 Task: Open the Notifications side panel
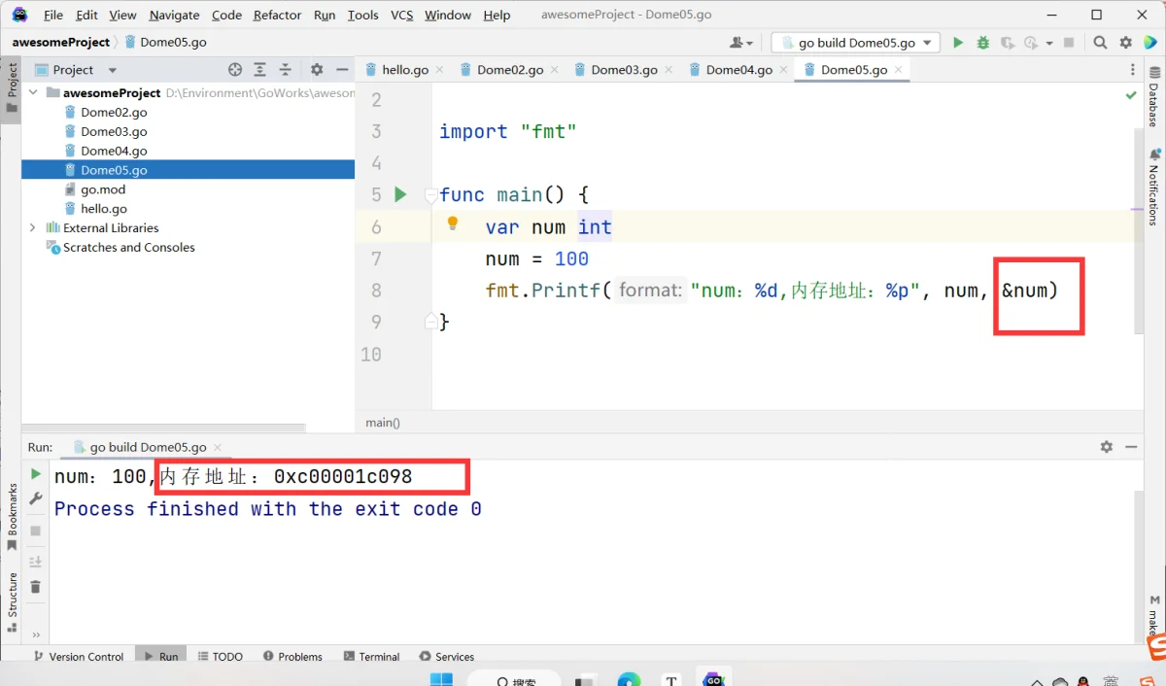(x=1154, y=187)
